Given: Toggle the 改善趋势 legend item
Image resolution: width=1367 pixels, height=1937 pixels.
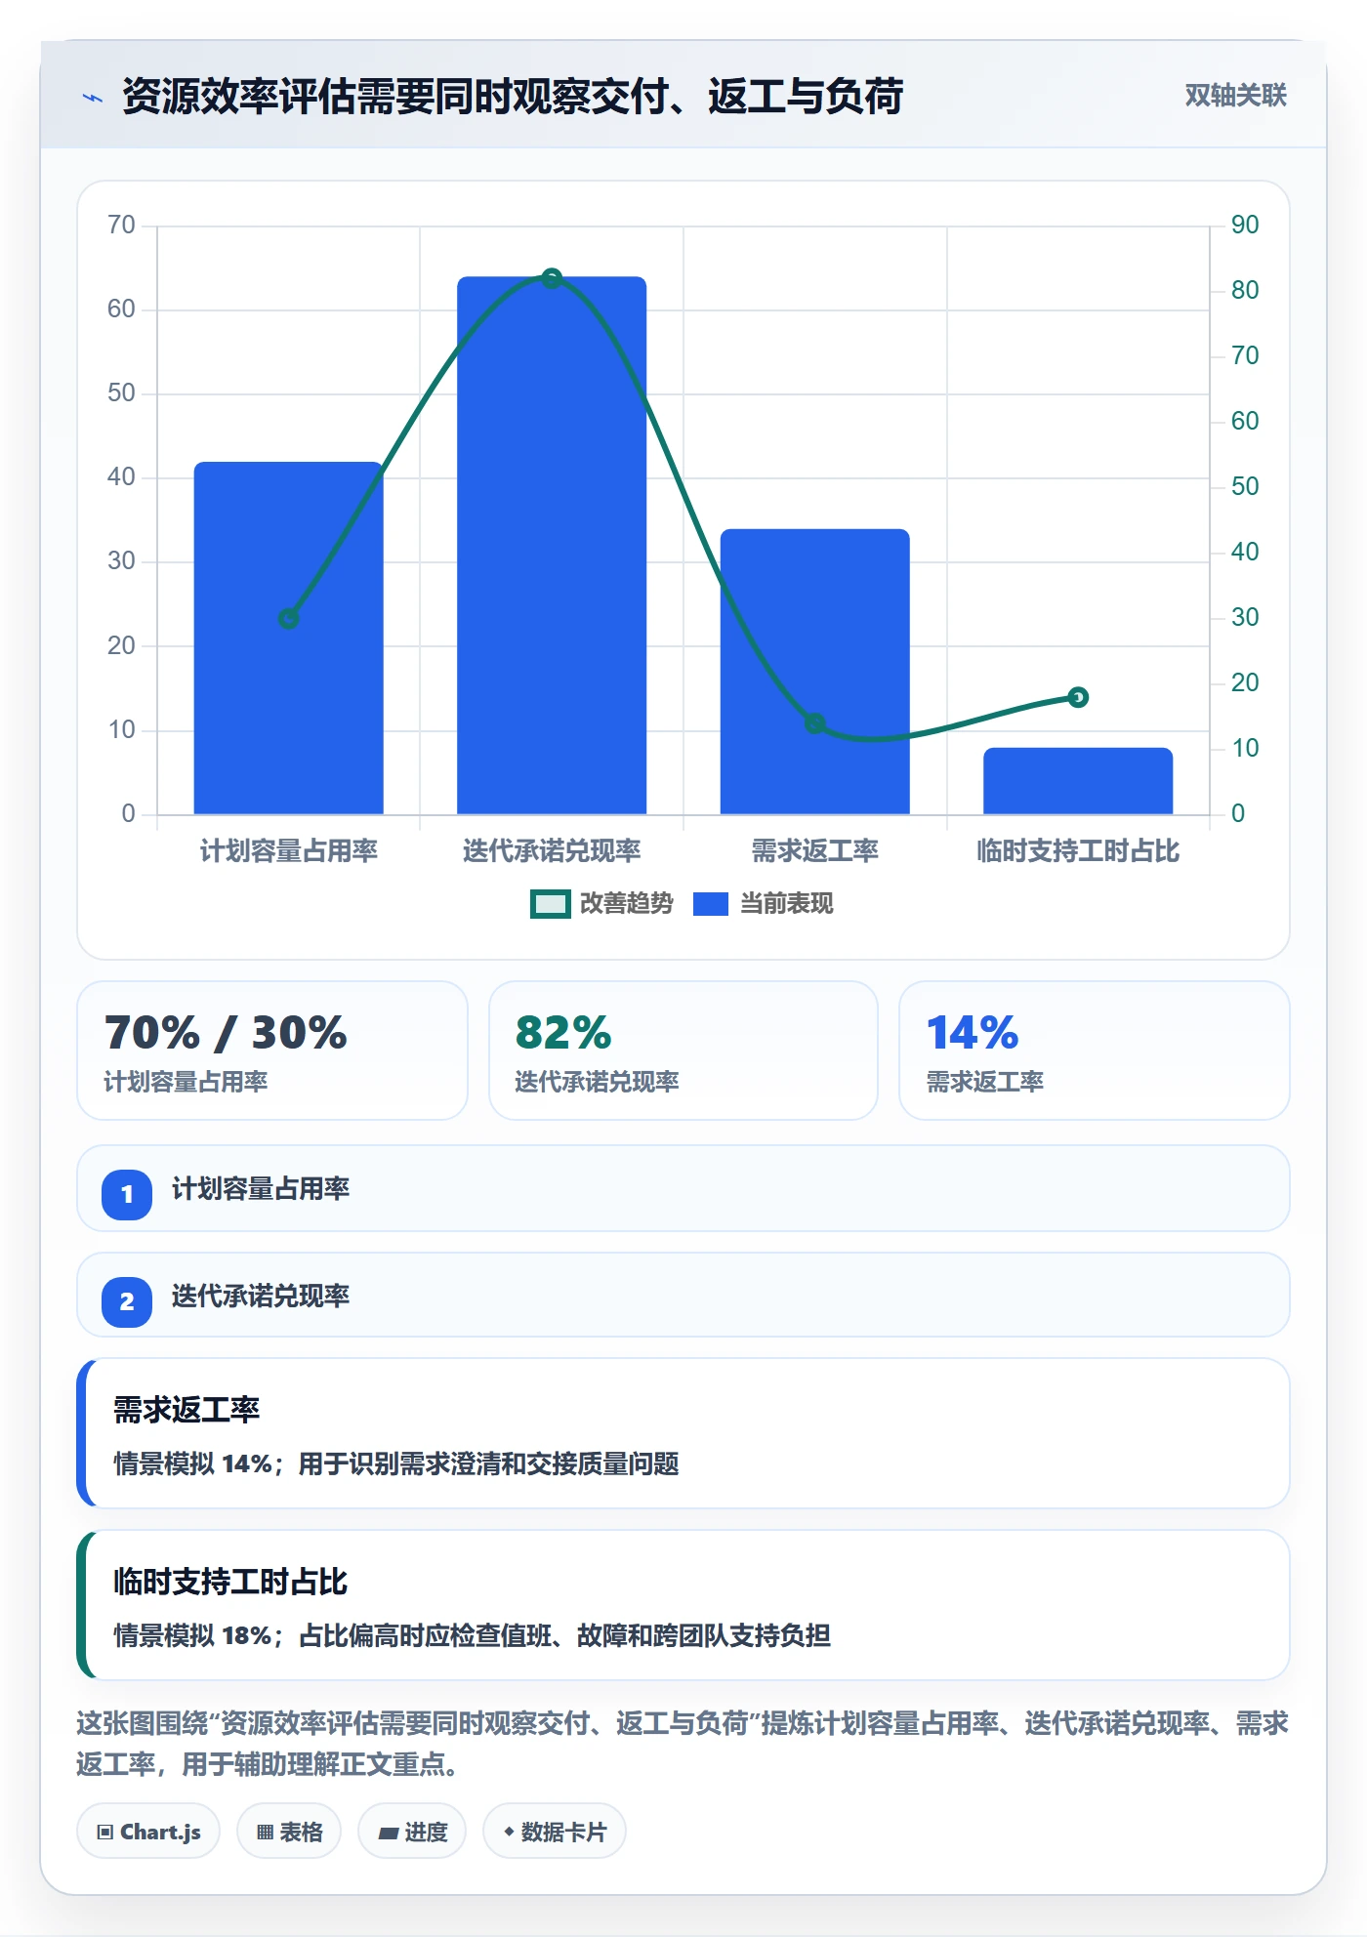Looking at the screenshot, I should click(601, 904).
